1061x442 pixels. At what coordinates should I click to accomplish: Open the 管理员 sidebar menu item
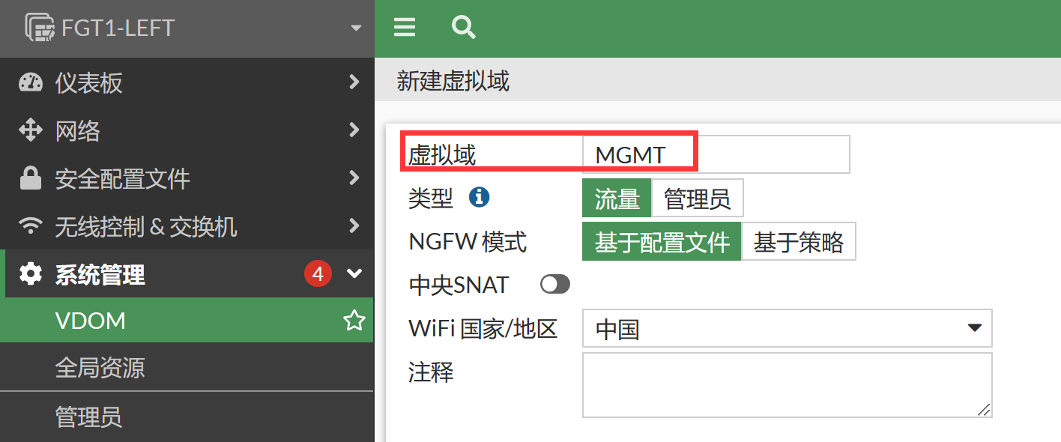pyautogui.click(x=88, y=417)
